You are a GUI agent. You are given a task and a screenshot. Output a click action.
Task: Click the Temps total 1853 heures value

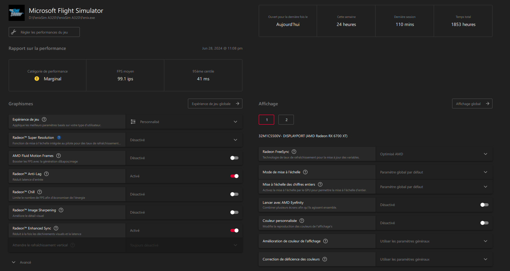(x=463, y=24)
